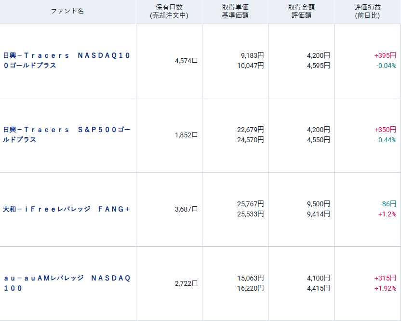Open 大和－iFreeレバレッジ FANG+ fund link
401x321 pixels.
tap(67, 209)
